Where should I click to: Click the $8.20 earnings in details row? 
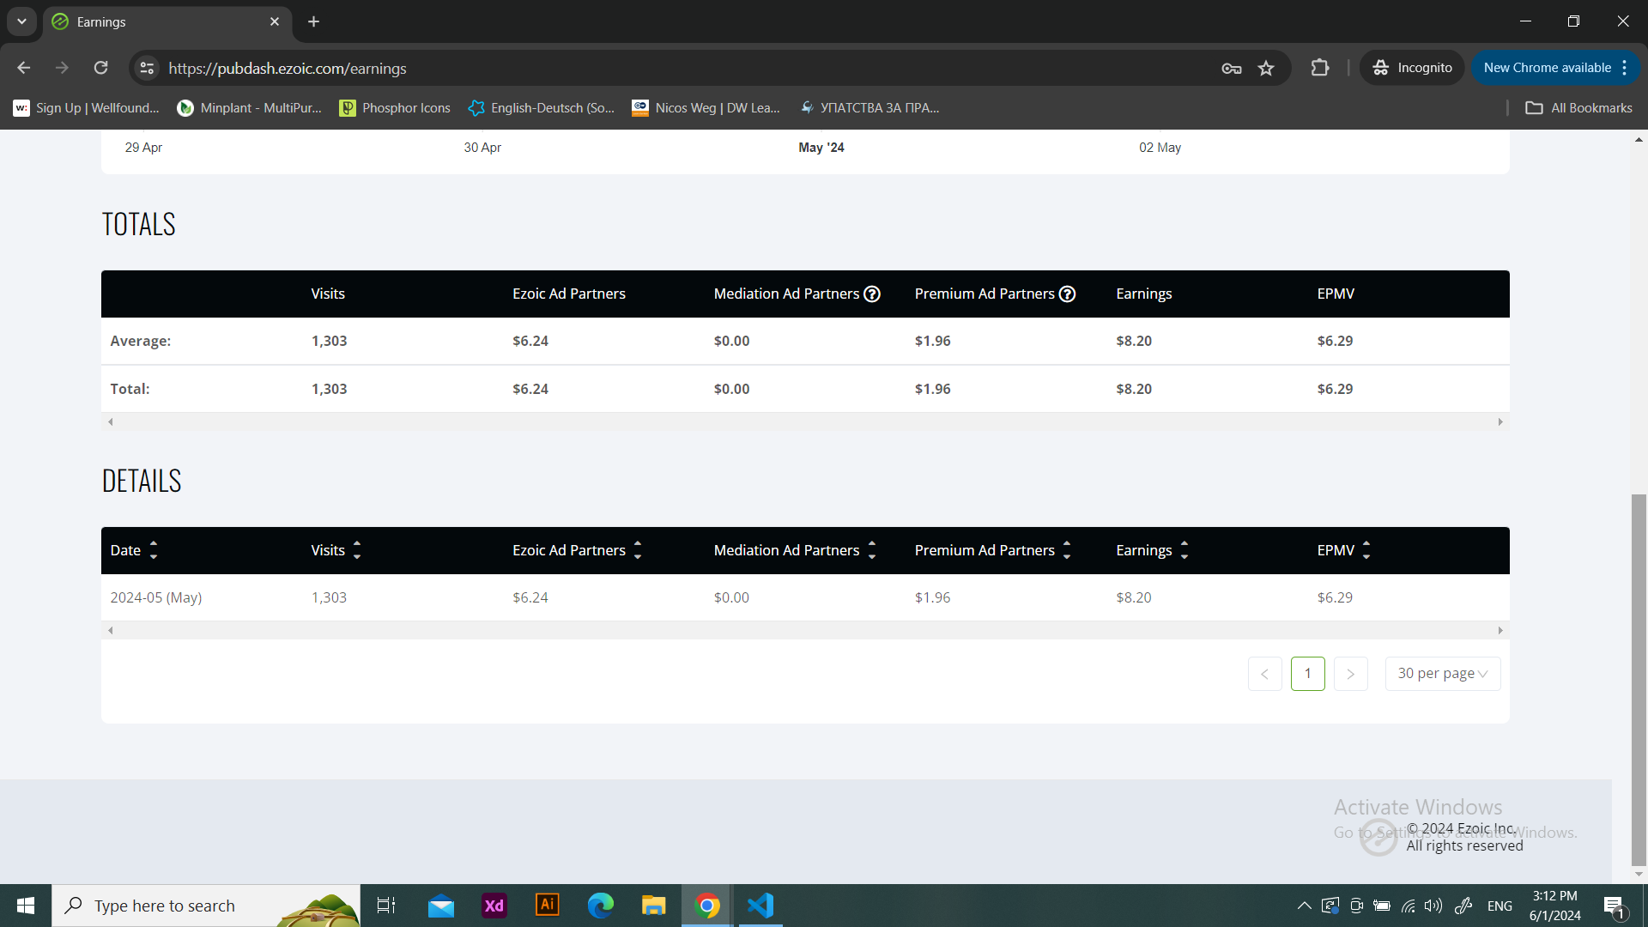point(1134,597)
